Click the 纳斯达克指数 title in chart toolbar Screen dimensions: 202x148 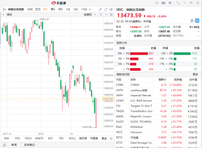point(16,9)
